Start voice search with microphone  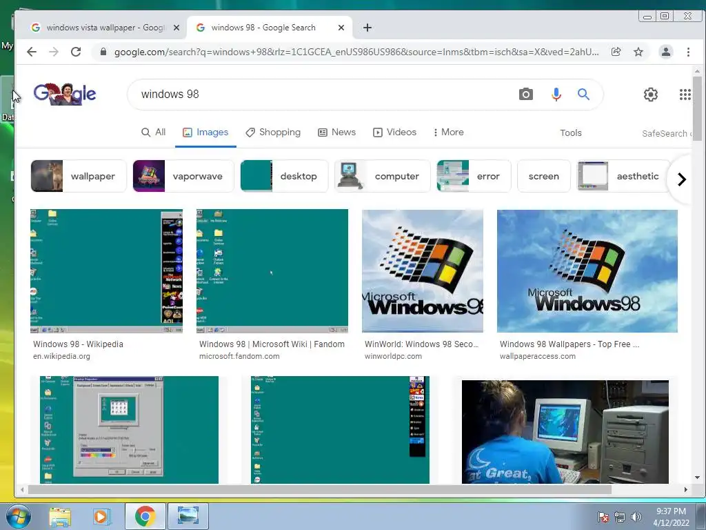pos(556,94)
